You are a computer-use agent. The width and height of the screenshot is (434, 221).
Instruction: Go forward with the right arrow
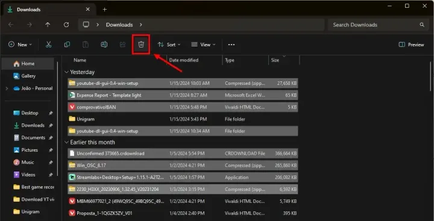pos(30,25)
